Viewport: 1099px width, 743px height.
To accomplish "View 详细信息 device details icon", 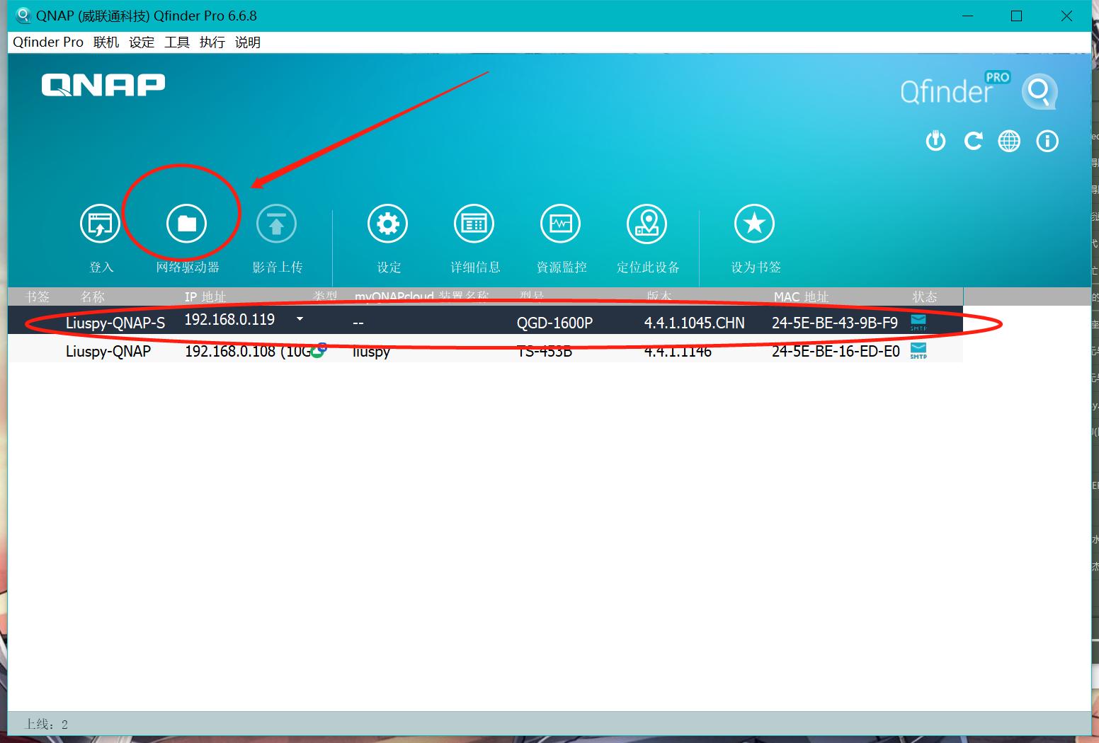I will click(473, 223).
